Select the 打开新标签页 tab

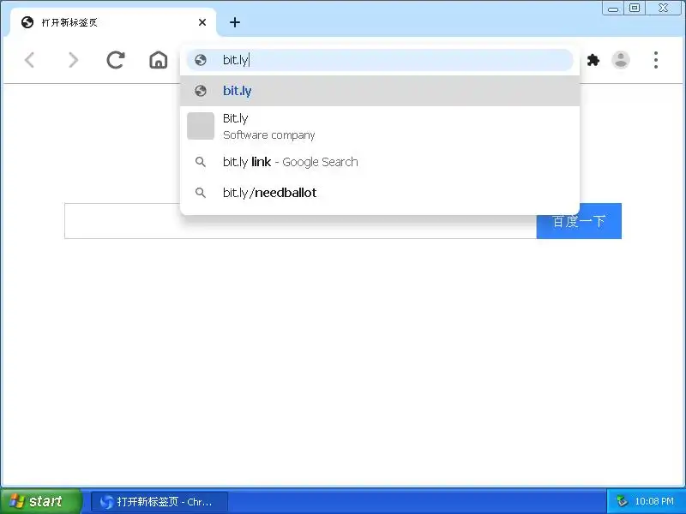113,22
